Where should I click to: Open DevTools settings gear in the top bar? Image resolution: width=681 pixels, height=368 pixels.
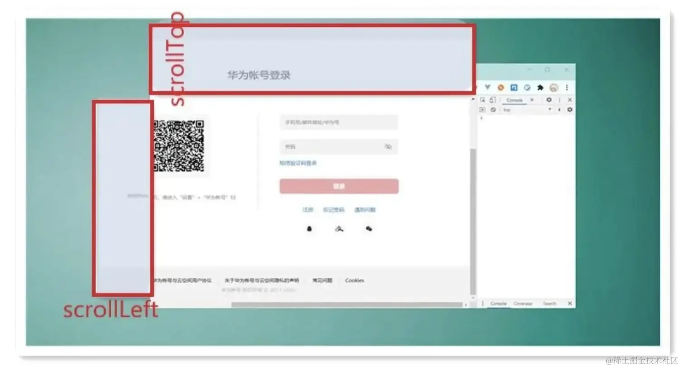coord(549,100)
